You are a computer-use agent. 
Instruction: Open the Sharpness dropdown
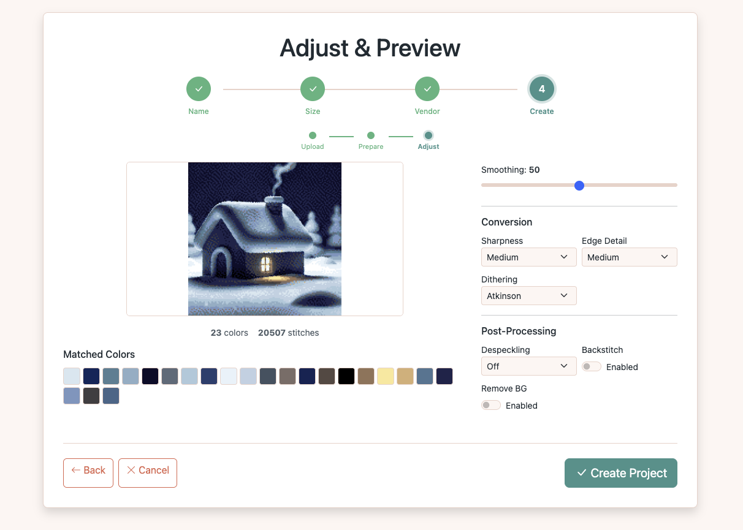(x=528, y=257)
